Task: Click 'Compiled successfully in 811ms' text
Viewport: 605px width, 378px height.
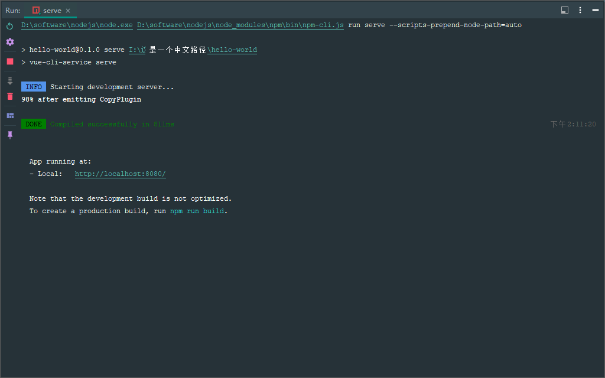Action: [112, 124]
